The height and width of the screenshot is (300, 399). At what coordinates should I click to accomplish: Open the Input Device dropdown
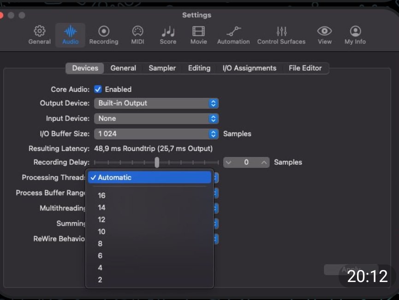(156, 119)
